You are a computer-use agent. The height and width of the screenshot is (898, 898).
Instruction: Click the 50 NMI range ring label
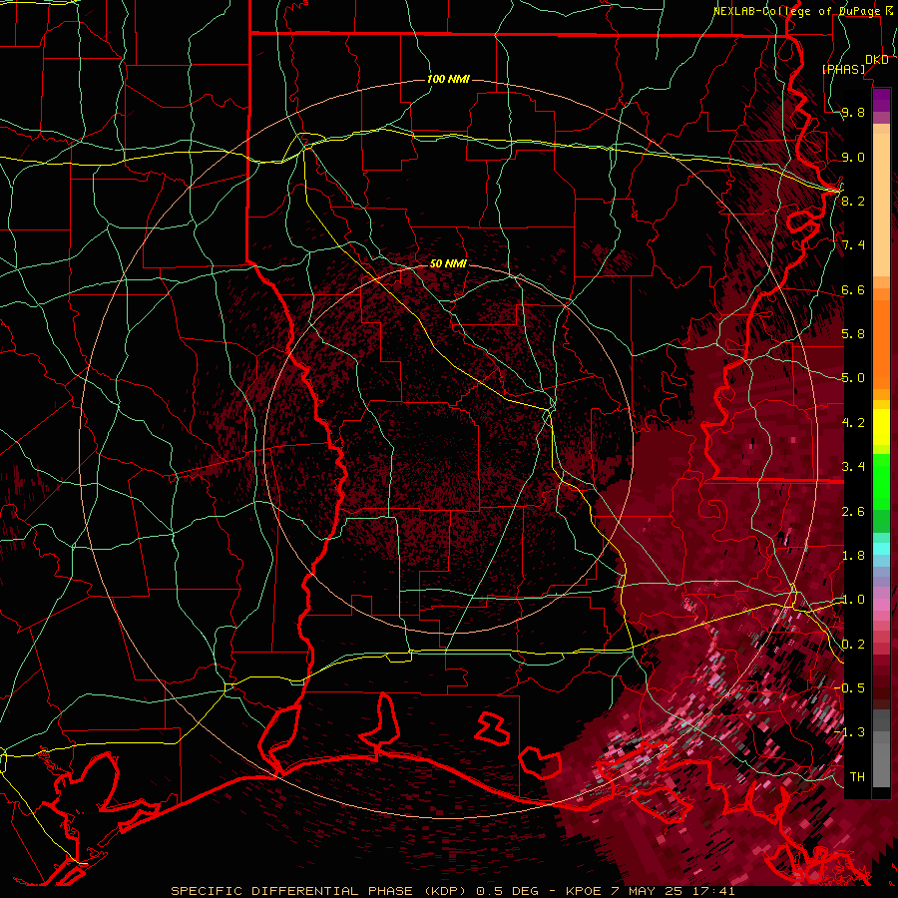(x=448, y=263)
